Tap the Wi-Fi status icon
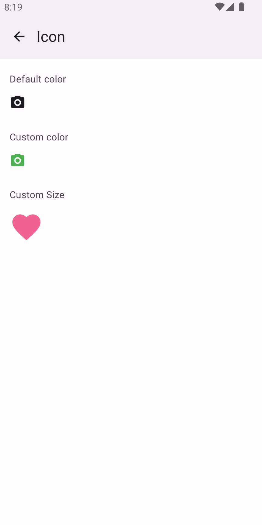The height and width of the screenshot is (525, 262). click(x=219, y=7)
